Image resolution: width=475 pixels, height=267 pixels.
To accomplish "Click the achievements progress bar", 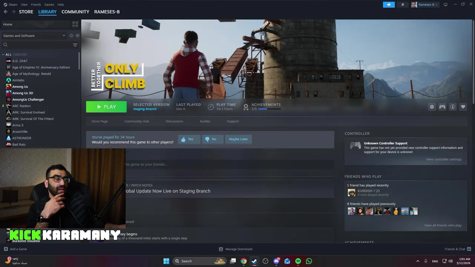I will point(269,109).
